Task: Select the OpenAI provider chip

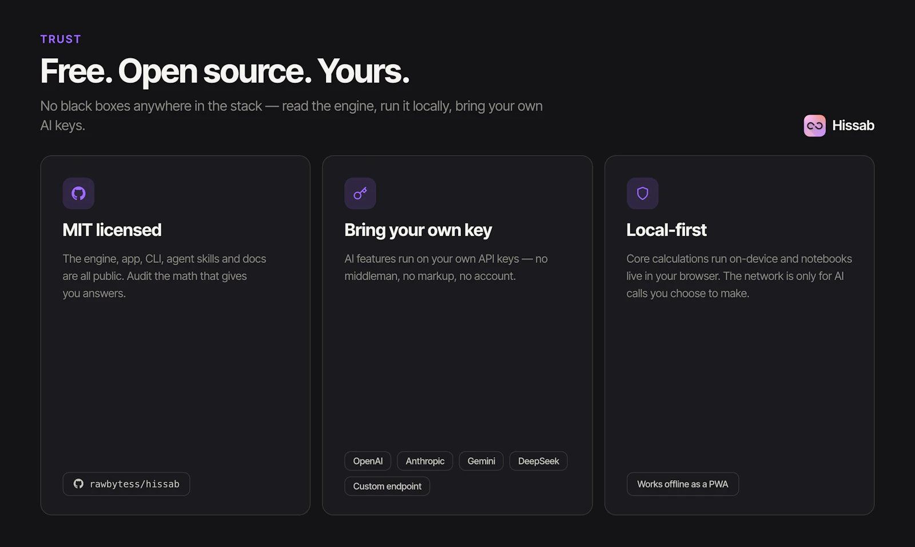Action: coord(368,461)
